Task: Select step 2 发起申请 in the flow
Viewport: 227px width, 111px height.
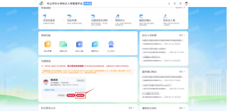Action: tap(74, 19)
